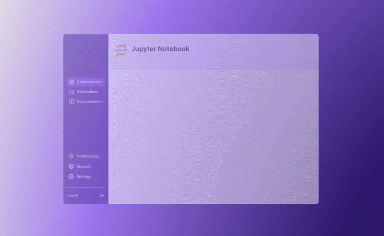The image size is (384, 236).
Task: Click the Settings gear icon
Action: coord(71,177)
